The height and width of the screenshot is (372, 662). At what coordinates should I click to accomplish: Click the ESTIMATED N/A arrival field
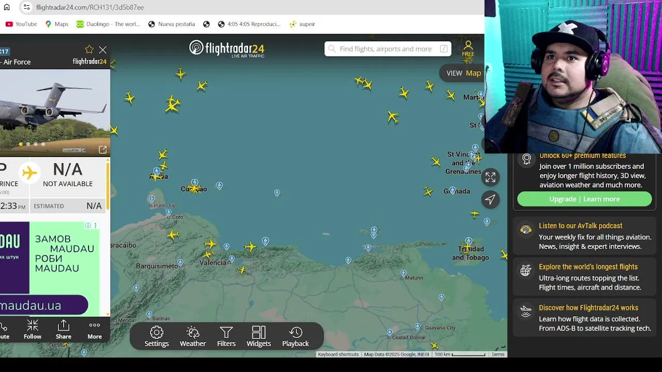point(68,206)
